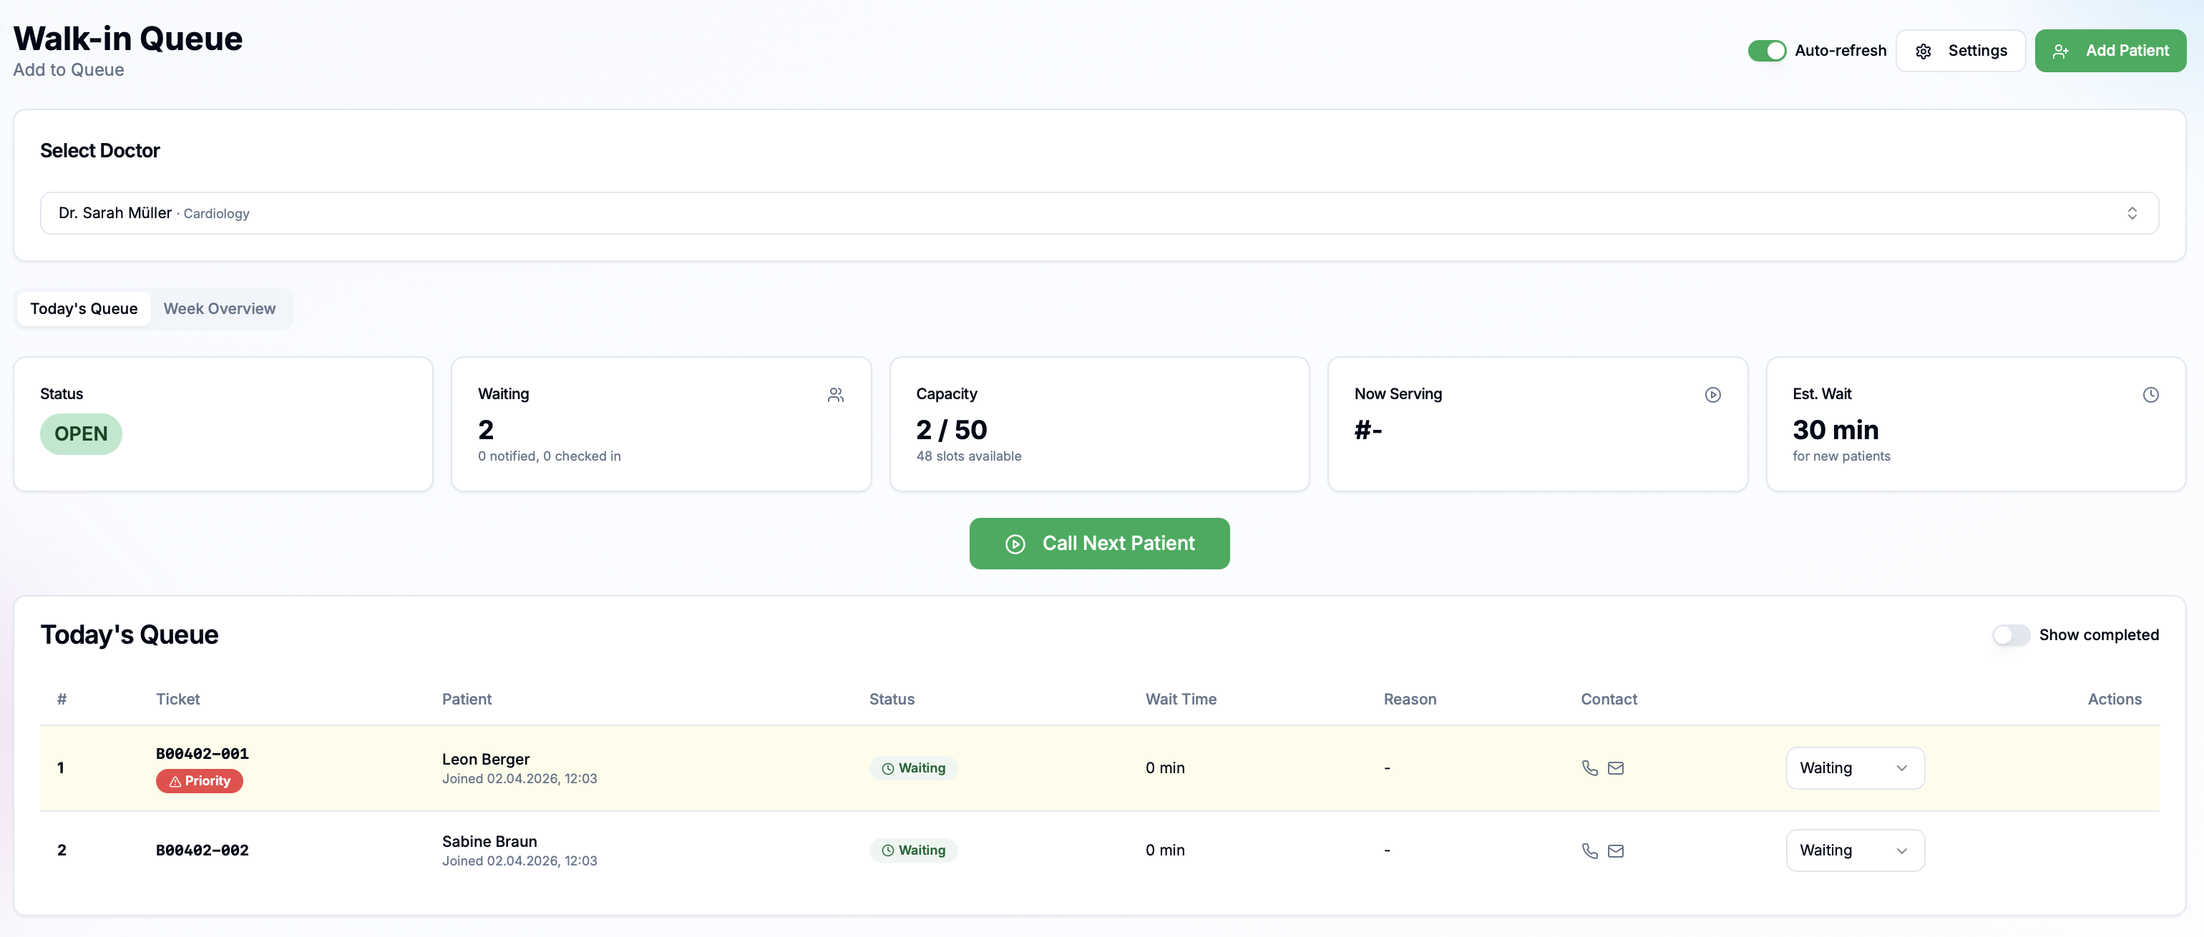
Task: Click phone icon for Leon Berger
Action: coord(1590,767)
